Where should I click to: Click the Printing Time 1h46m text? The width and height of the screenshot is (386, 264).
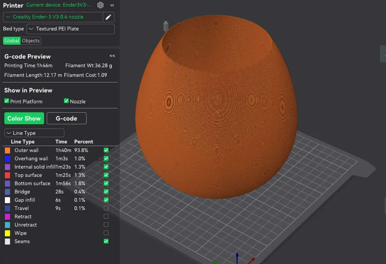pos(28,66)
